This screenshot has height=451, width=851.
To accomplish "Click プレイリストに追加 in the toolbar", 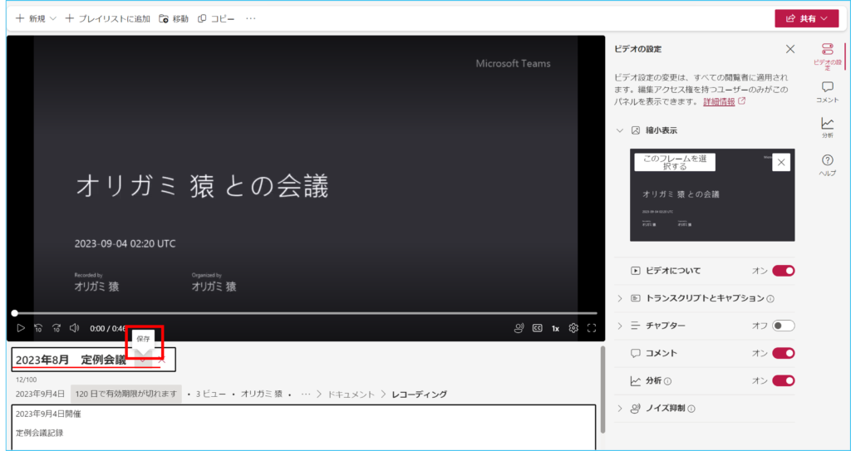I will click(108, 18).
